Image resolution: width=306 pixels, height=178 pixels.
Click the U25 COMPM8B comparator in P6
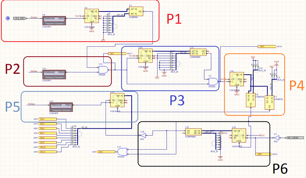pyautogui.click(x=194, y=132)
